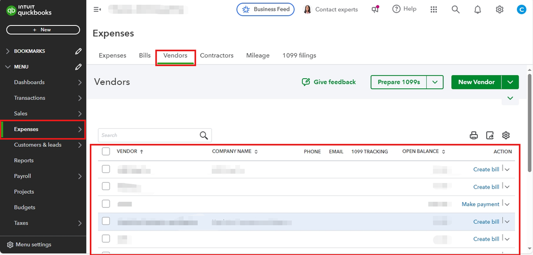Open the New Vendor dropdown arrow

pyautogui.click(x=511, y=82)
